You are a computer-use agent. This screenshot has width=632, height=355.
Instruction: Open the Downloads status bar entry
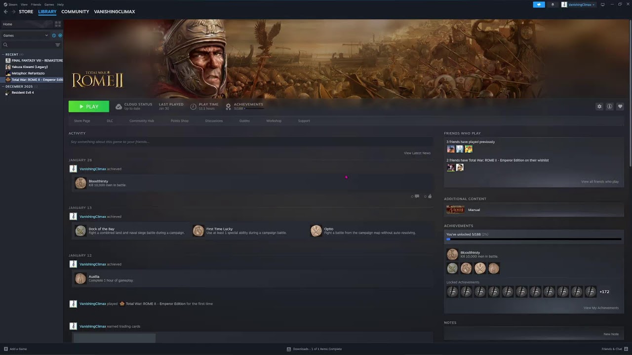pyautogui.click(x=314, y=349)
